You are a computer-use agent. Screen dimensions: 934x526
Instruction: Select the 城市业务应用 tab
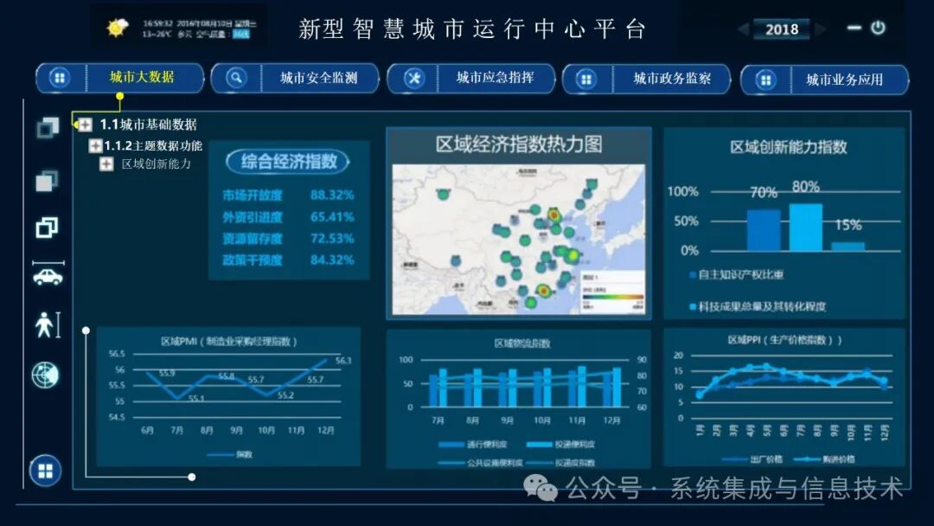(x=844, y=80)
